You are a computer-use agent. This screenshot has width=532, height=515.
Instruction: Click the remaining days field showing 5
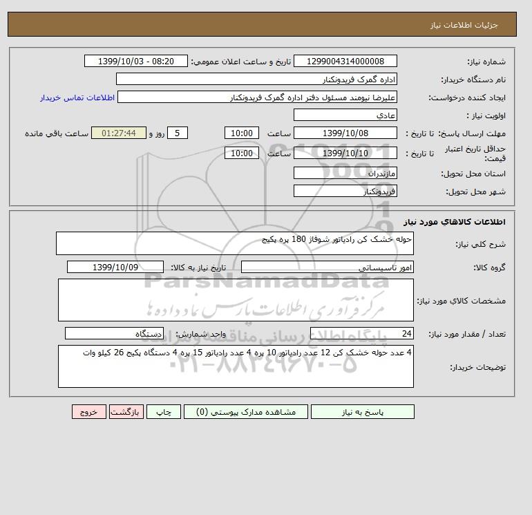pyautogui.click(x=178, y=133)
